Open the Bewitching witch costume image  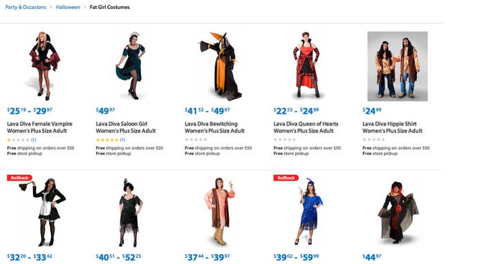pos(221,66)
